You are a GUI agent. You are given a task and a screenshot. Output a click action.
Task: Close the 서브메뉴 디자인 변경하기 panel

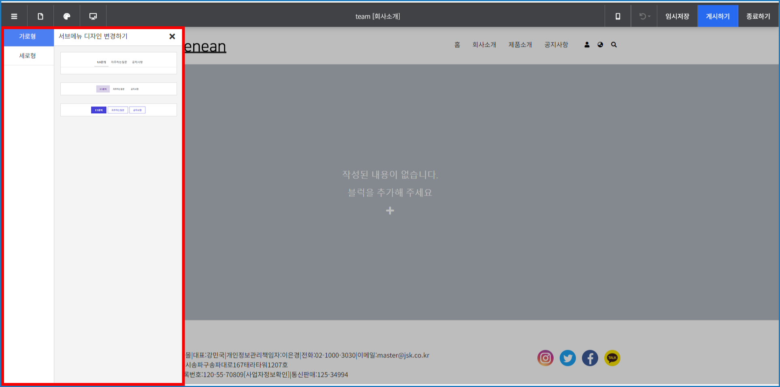[172, 36]
